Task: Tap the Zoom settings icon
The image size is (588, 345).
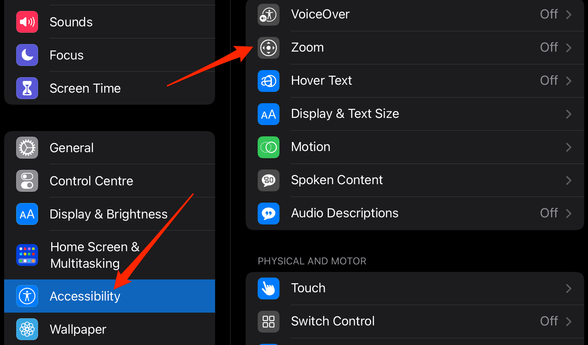Action: 269,48
